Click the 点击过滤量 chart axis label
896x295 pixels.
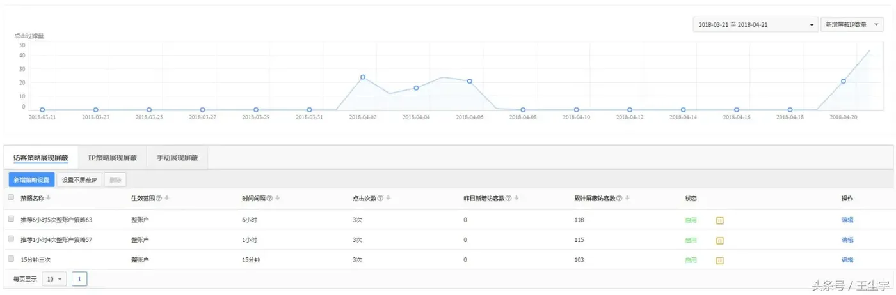[29, 36]
